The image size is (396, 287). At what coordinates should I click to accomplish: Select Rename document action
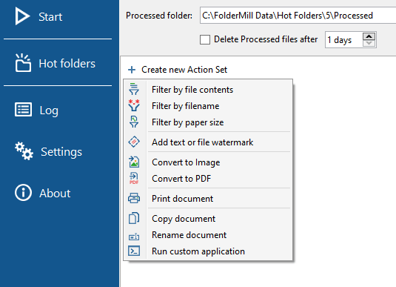click(x=208, y=235)
